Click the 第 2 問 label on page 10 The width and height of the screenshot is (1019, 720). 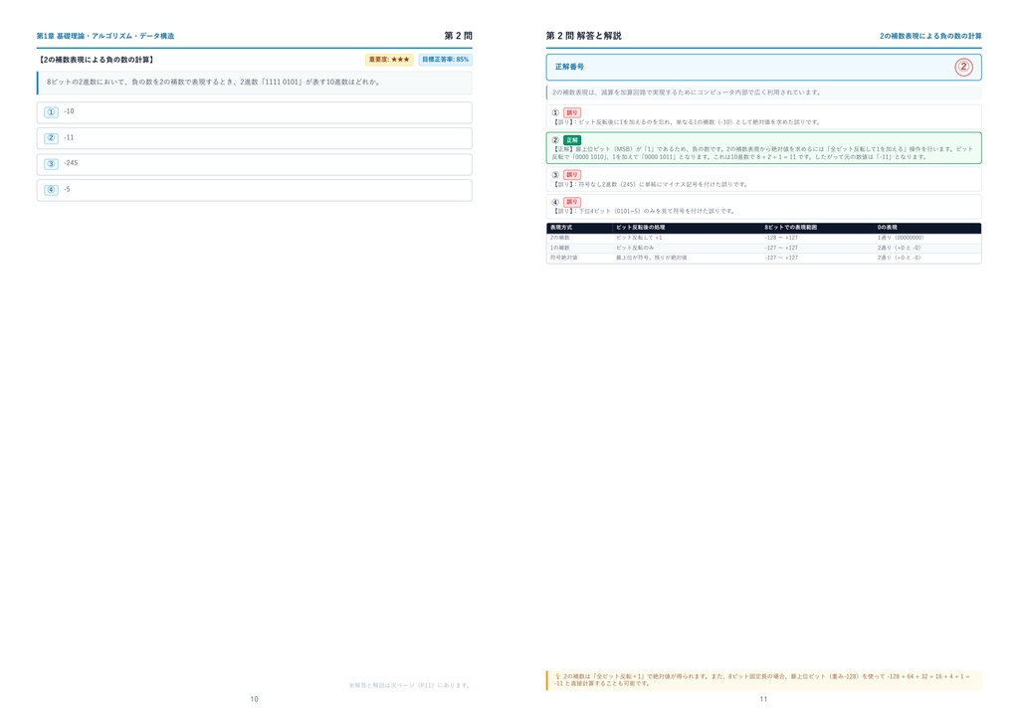(458, 36)
